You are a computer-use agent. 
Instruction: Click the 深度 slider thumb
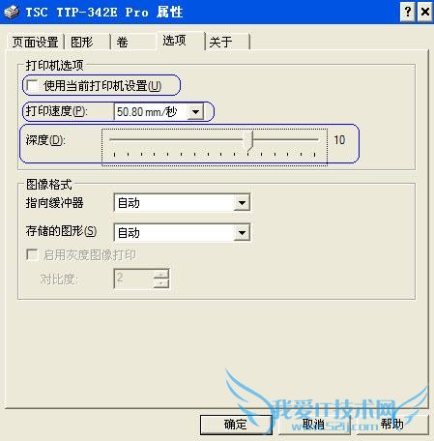click(x=249, y=141)
